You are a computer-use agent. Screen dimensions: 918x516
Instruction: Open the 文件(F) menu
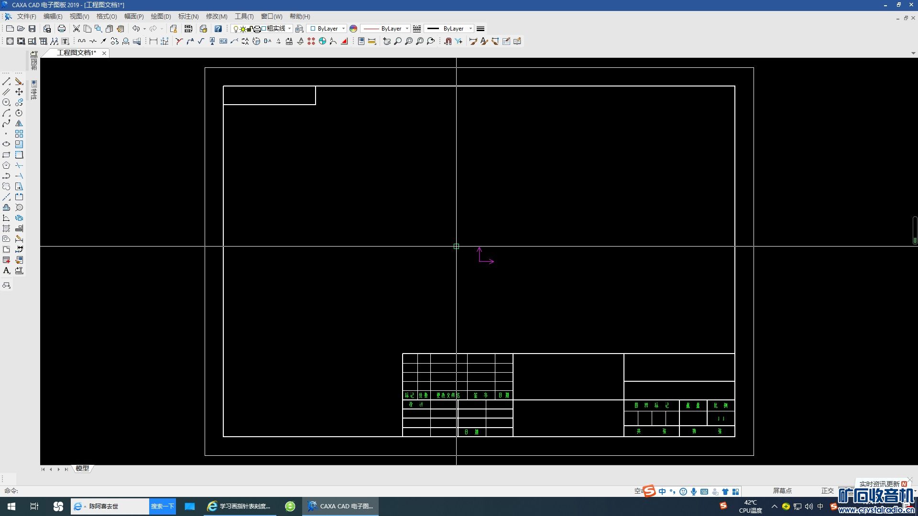pos(27,16)
